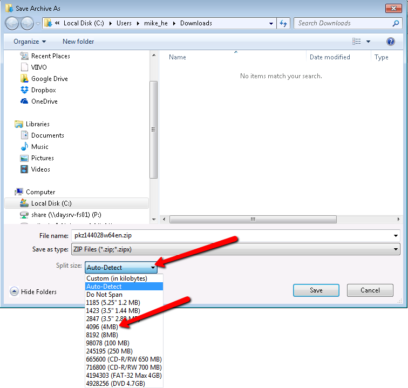This screenshot has width=408, height=388.
Task: Expand the Split size dropdown arrow
Action: click(153, 268)
